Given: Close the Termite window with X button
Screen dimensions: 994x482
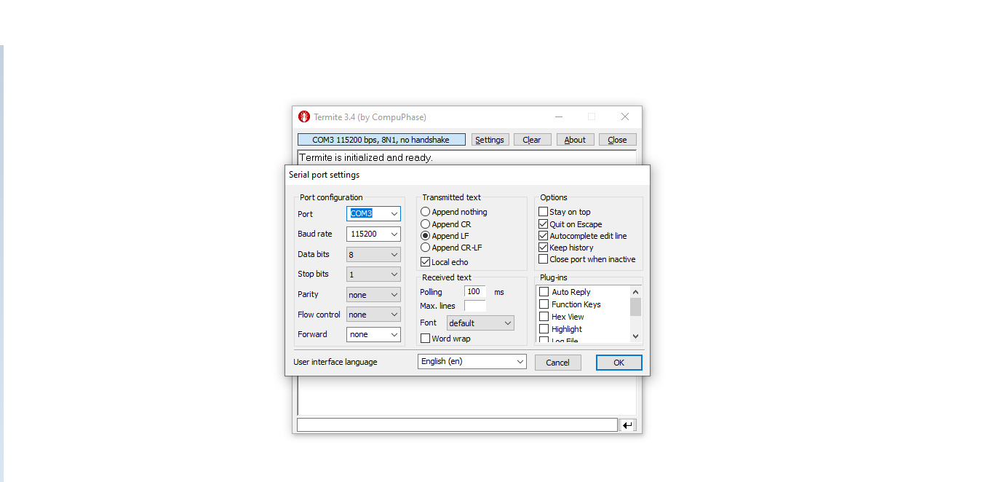Looking at the screenshot, I should (624, 116).
